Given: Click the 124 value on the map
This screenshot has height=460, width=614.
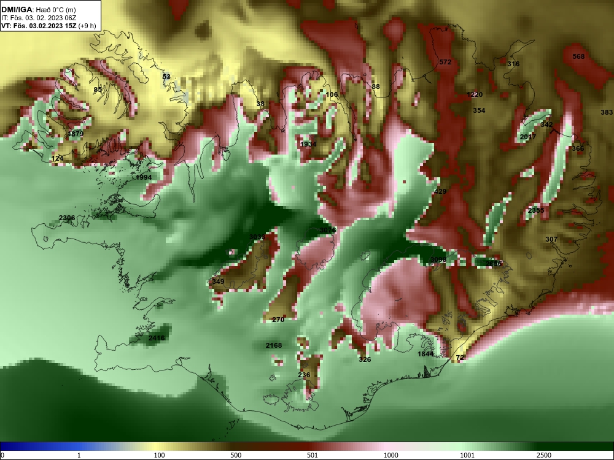Looking at the screenshot, I should 57,158.
